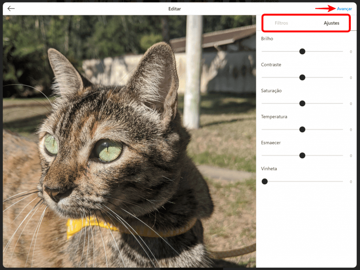Click the Saturação value 0
Screen dimensions: 360x270
coord(351,104)
